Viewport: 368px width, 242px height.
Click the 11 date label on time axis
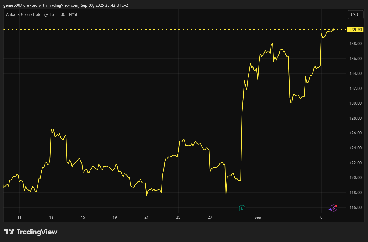click(19, 217)
